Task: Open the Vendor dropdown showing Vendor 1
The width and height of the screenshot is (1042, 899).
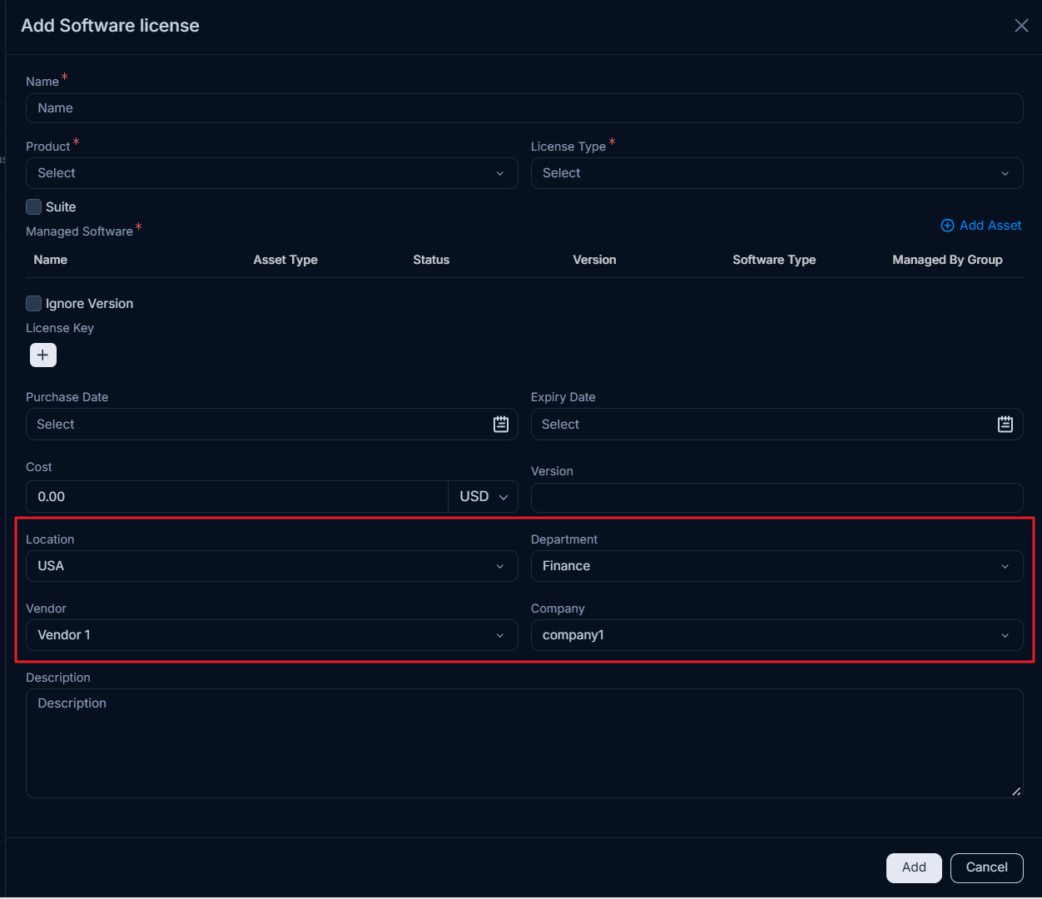Action: [x=272, y=635]
